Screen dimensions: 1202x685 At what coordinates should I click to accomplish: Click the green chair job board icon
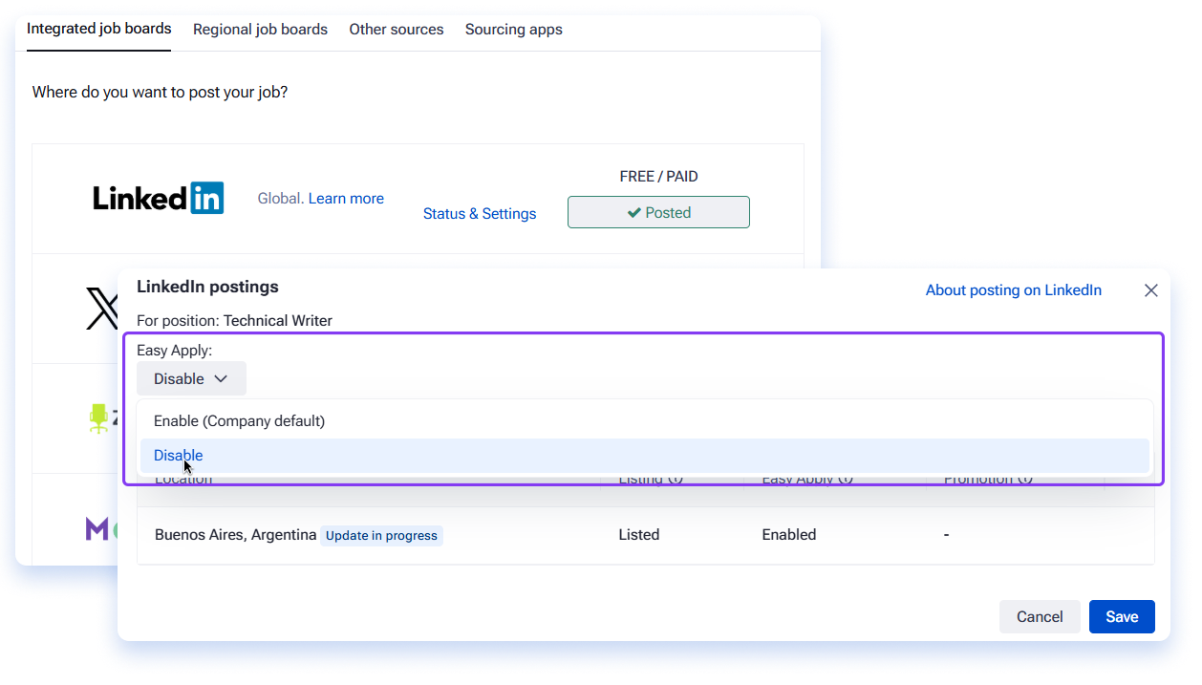click(x=98, y=418)
